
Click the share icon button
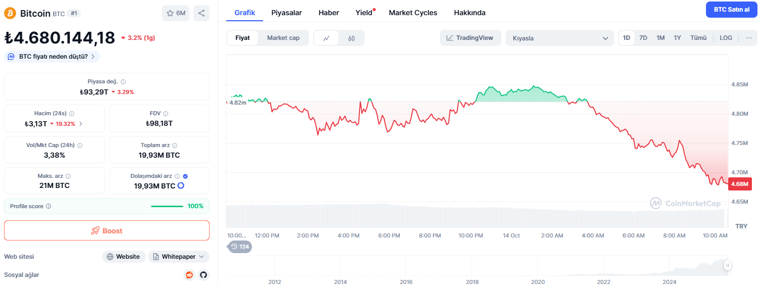pos(201,13)
